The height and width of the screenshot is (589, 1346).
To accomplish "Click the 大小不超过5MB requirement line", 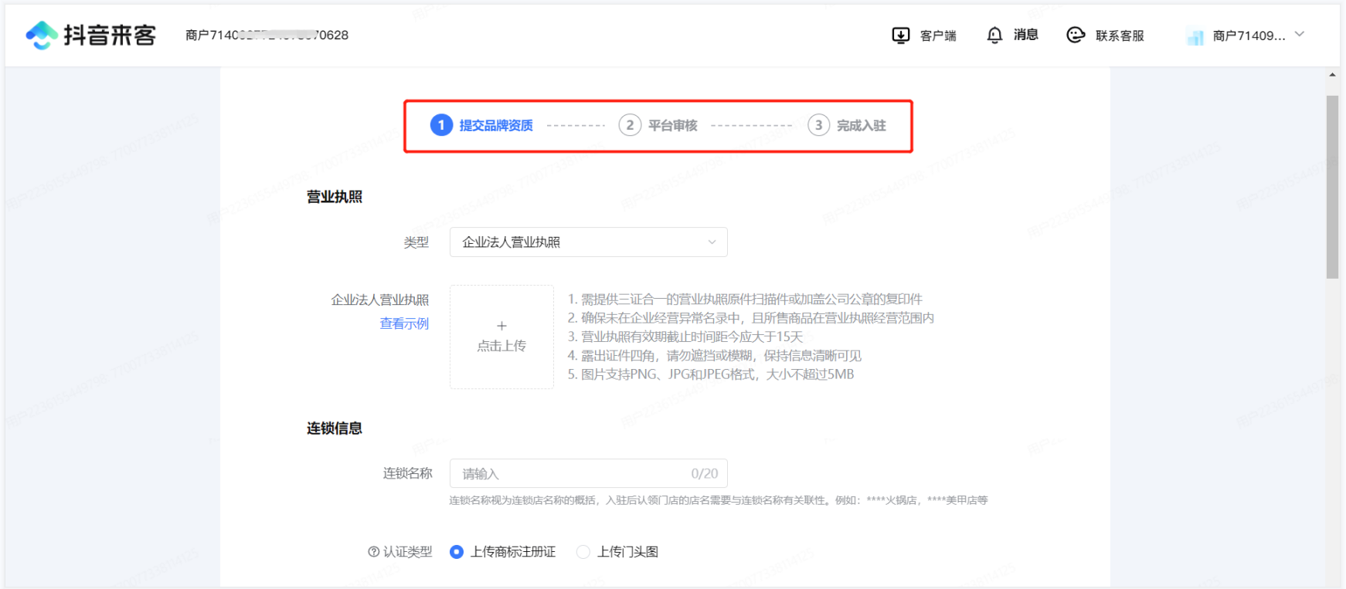I will [x=711, y=374].
